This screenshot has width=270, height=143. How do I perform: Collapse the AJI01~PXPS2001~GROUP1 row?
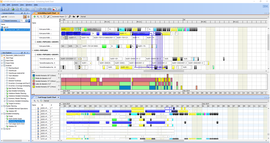point(35,55)
